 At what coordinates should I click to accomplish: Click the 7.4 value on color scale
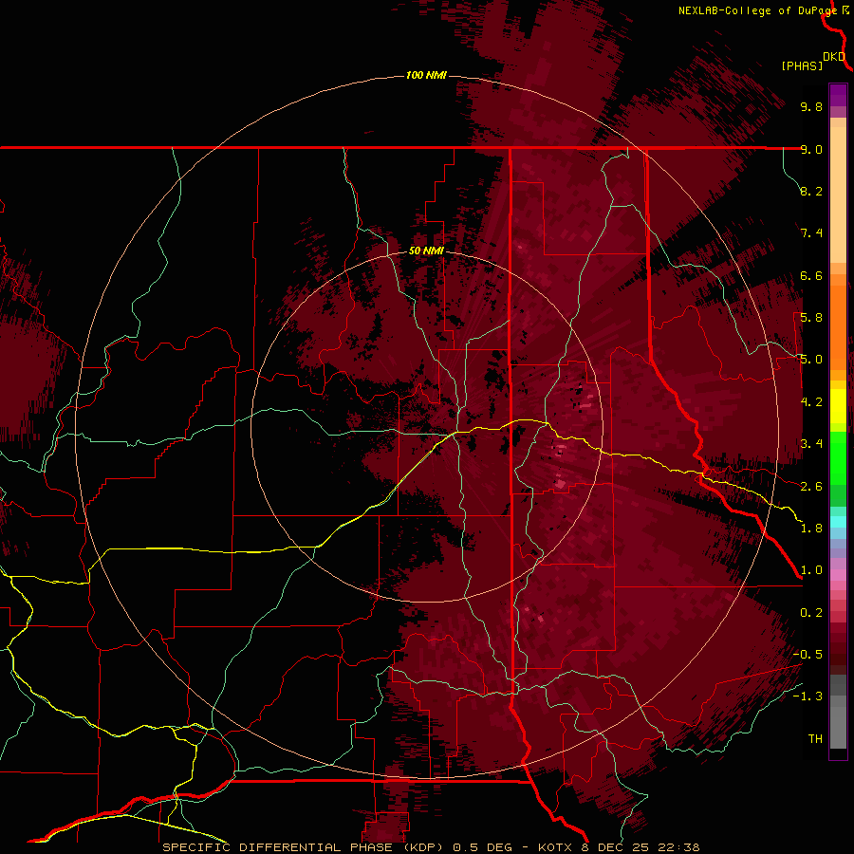[811, 233]
